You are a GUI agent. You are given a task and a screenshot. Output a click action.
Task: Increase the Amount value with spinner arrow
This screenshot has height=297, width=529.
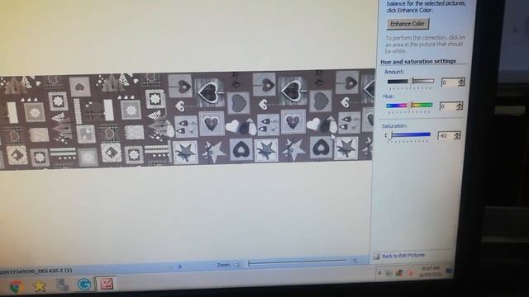461,80
